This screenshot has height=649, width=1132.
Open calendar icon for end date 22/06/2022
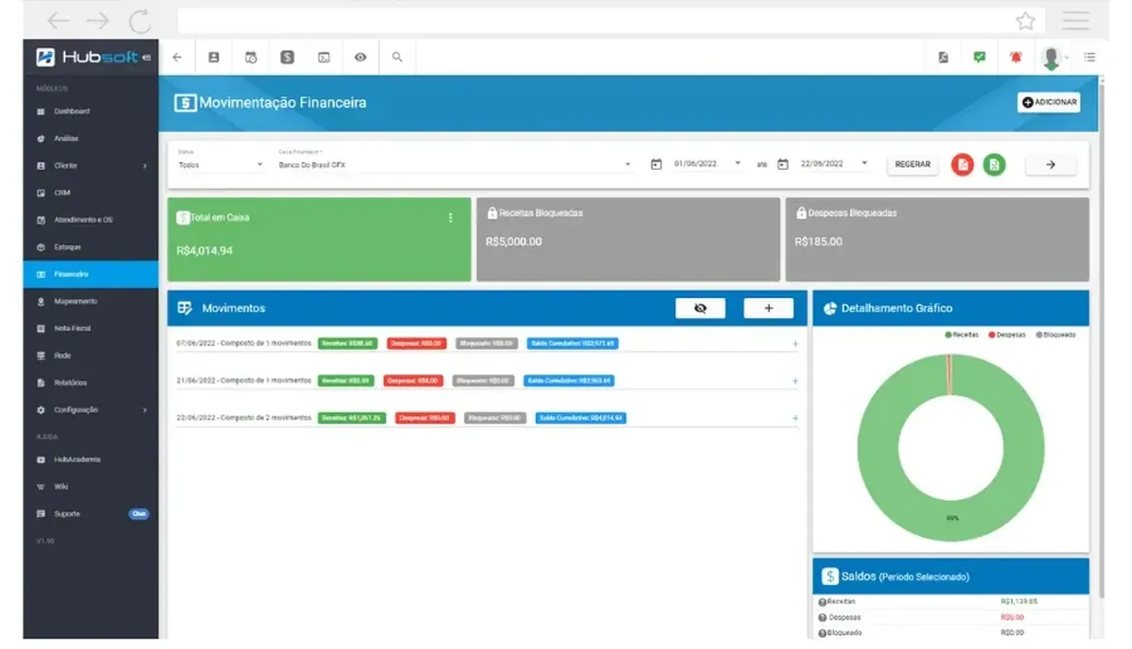[782, 164]
